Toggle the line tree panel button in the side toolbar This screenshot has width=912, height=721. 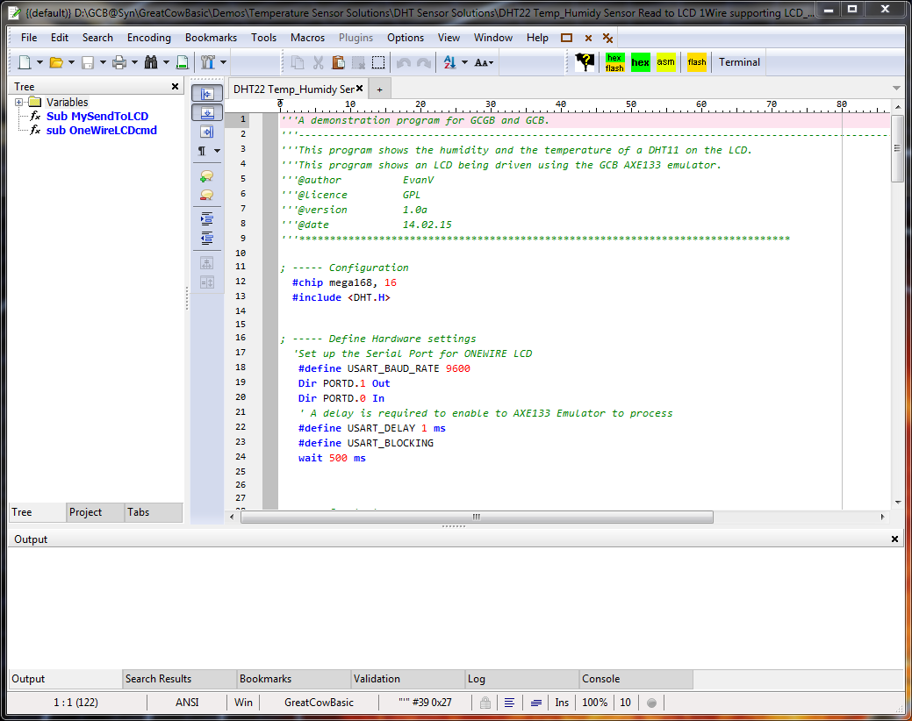[x=207, y=94]
